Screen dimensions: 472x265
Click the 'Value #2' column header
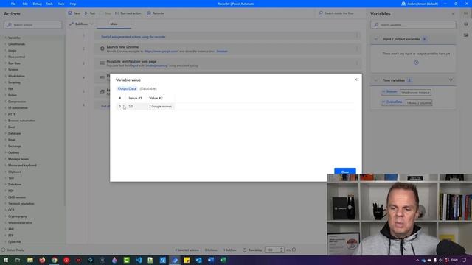(x=156, y=98)
